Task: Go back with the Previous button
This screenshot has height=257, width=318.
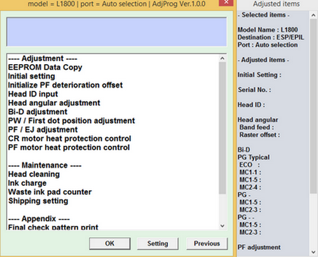Action: tap(207, 244)
